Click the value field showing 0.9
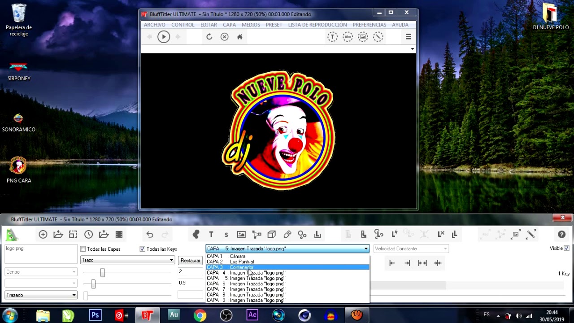Image resolution: width=574 pixels, height=323 pixels. [190, 283]
